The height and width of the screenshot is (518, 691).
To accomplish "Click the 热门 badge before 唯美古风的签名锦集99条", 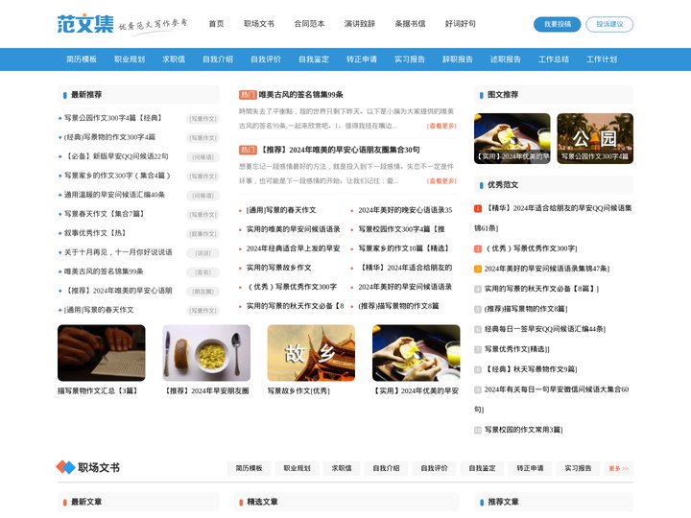I will click(x=248, y=95).
